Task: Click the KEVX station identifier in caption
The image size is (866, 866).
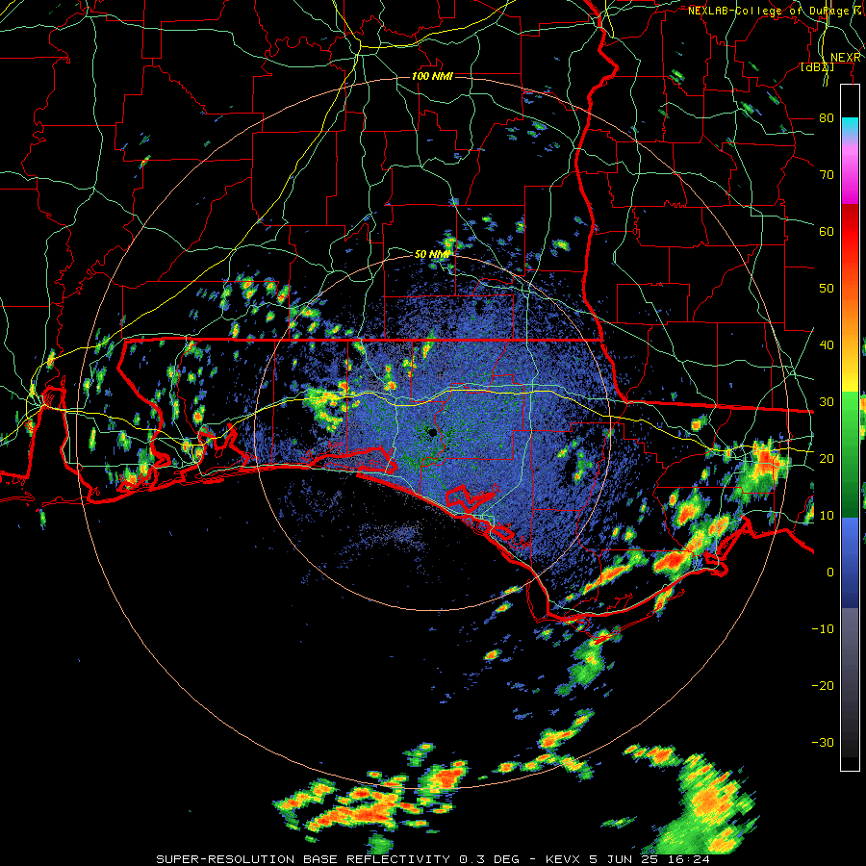Action: [565, 859]
